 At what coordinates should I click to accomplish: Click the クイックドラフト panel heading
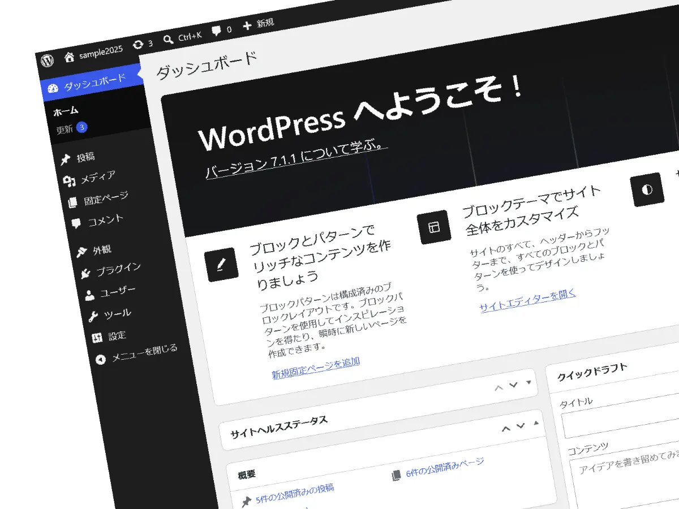(592, 373)
